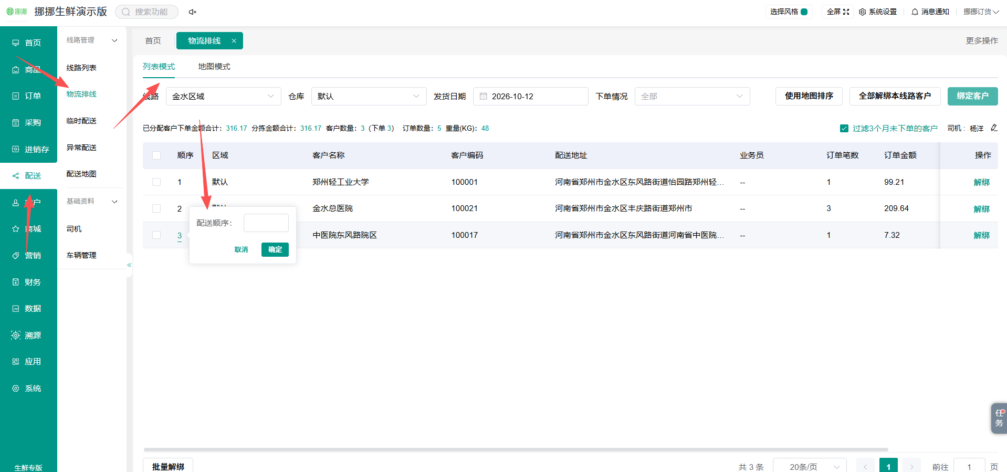Toggle 过滤3个月未下单的客户 checkbox

click(x=844, y=128)
